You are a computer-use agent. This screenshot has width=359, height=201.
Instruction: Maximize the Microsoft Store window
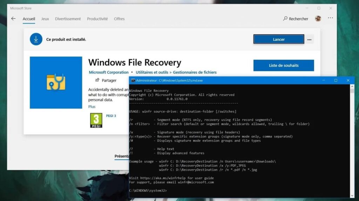coord(319,8)
